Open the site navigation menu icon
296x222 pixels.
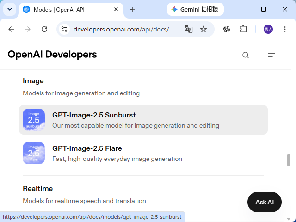[x=271, y=55]
